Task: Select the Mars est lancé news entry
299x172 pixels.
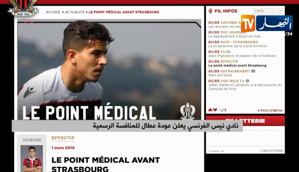Action: point(220,75)
